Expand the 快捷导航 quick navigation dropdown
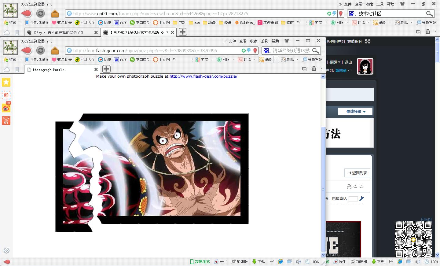Viewport: 440px width, 266px height. click(x=355, y=112)
